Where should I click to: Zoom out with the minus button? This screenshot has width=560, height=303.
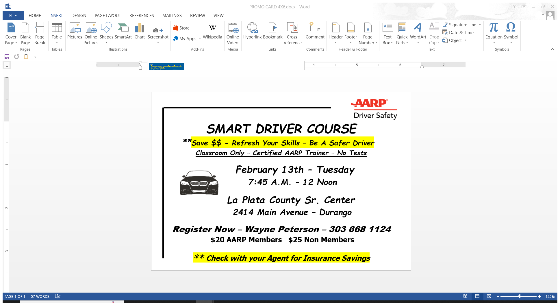[498, 296]
